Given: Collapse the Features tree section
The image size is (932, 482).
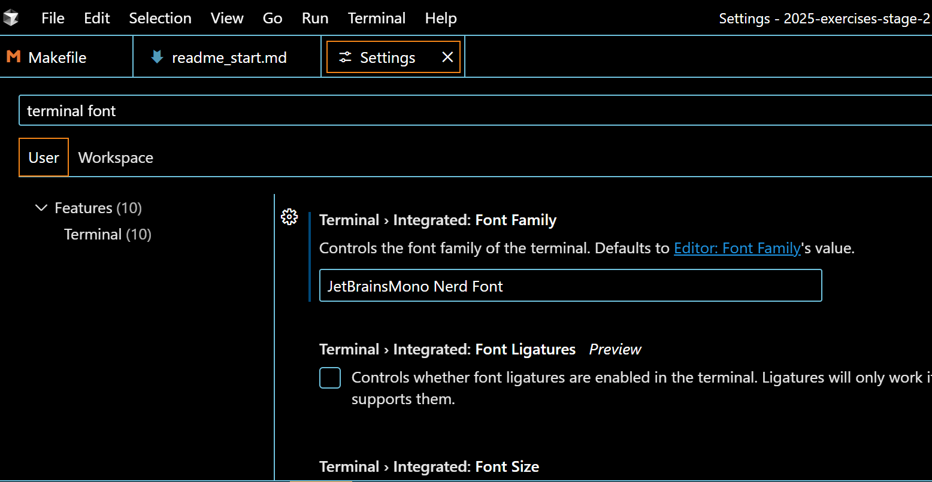Looking at the screenshot, I should 41,208.
